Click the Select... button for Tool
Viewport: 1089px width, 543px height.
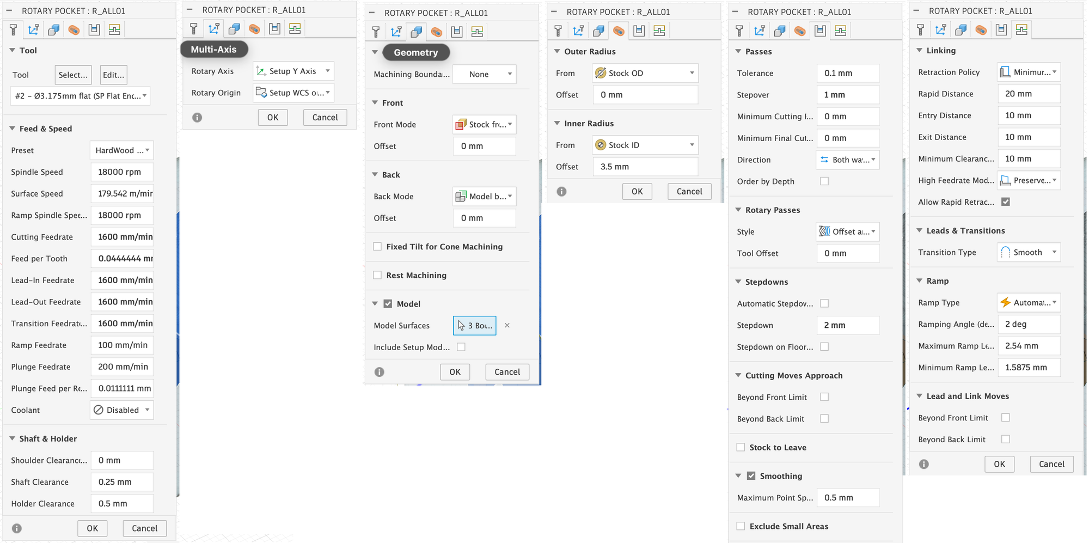click(73, 75)
